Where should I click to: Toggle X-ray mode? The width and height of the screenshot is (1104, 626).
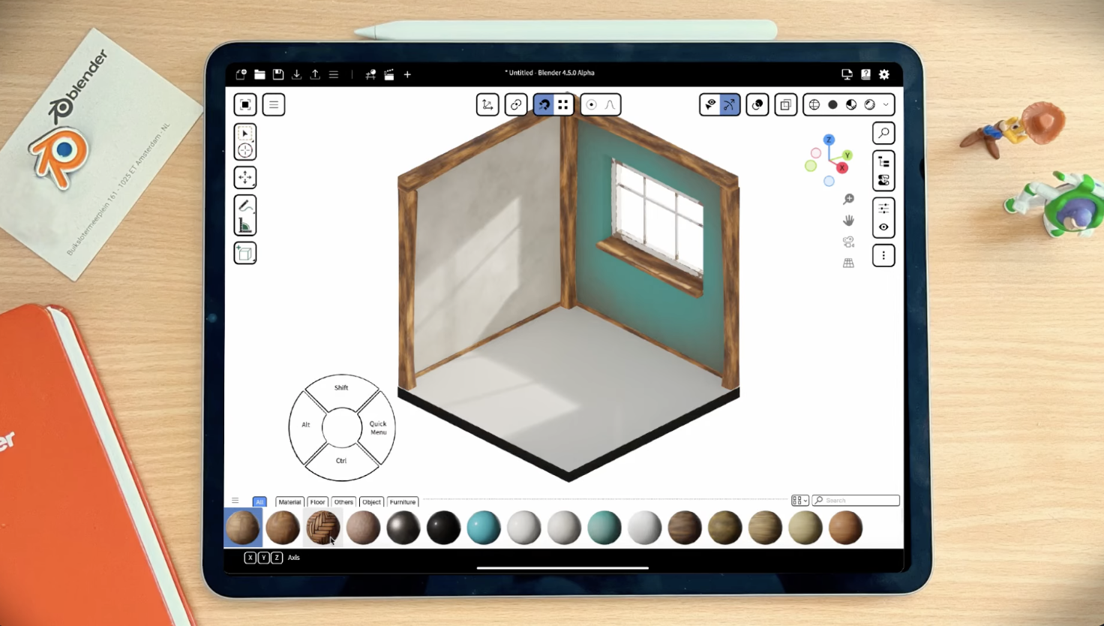pyautogui.click(x=785, y=104)
